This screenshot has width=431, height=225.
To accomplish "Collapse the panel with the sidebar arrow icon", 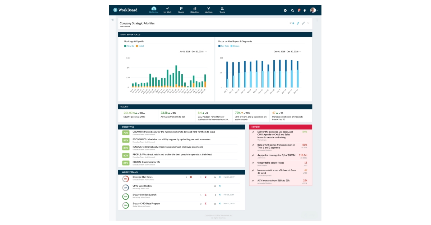I will [113, 20].
